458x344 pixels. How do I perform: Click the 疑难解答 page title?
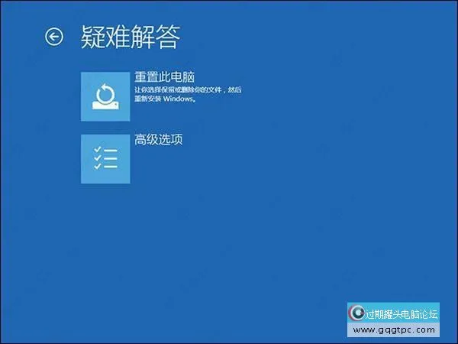click(x=131, y=37)
